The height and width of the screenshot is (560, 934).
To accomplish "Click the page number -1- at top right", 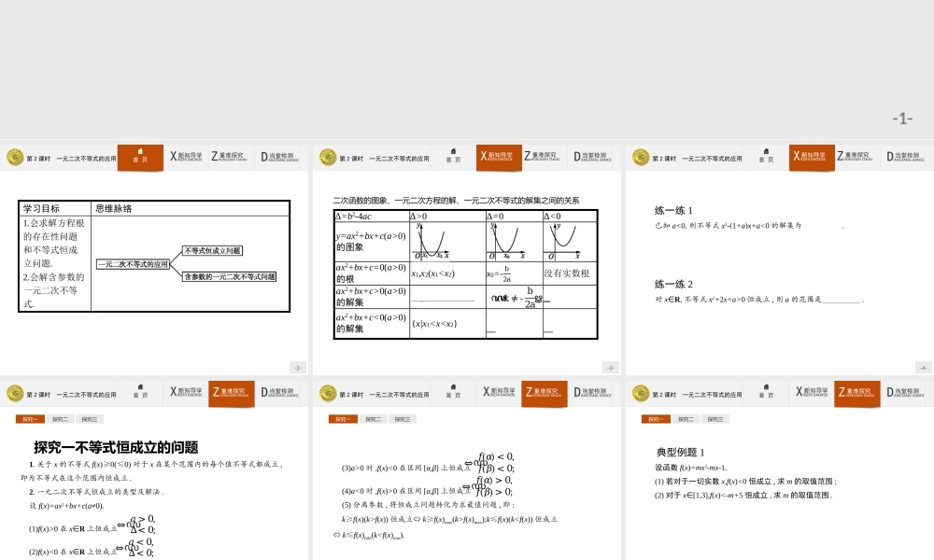I will 901,117.
